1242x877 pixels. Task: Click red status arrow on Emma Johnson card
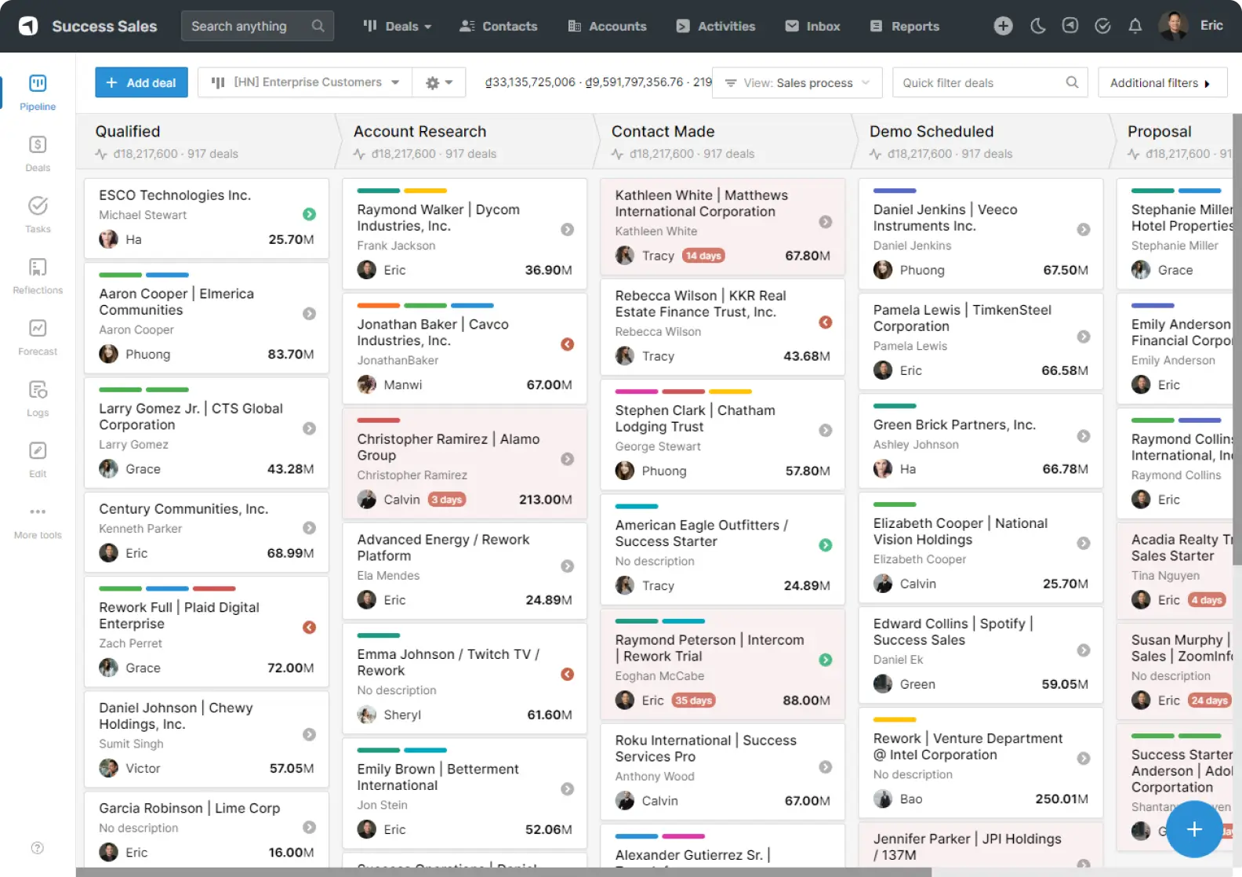pos(567,675)
